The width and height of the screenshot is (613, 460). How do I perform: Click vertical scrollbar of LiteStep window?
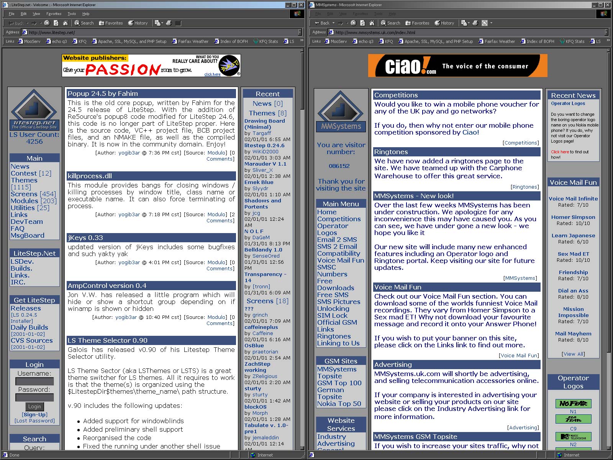[x=302, y=249]
